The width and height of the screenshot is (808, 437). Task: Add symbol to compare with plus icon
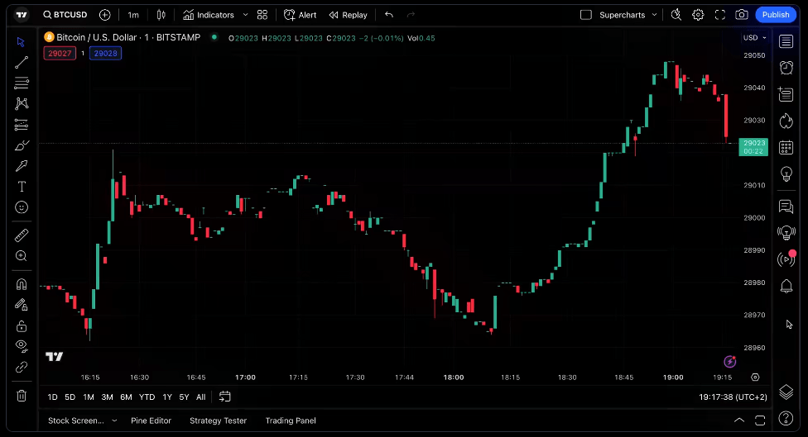click(x=104, y=15)
